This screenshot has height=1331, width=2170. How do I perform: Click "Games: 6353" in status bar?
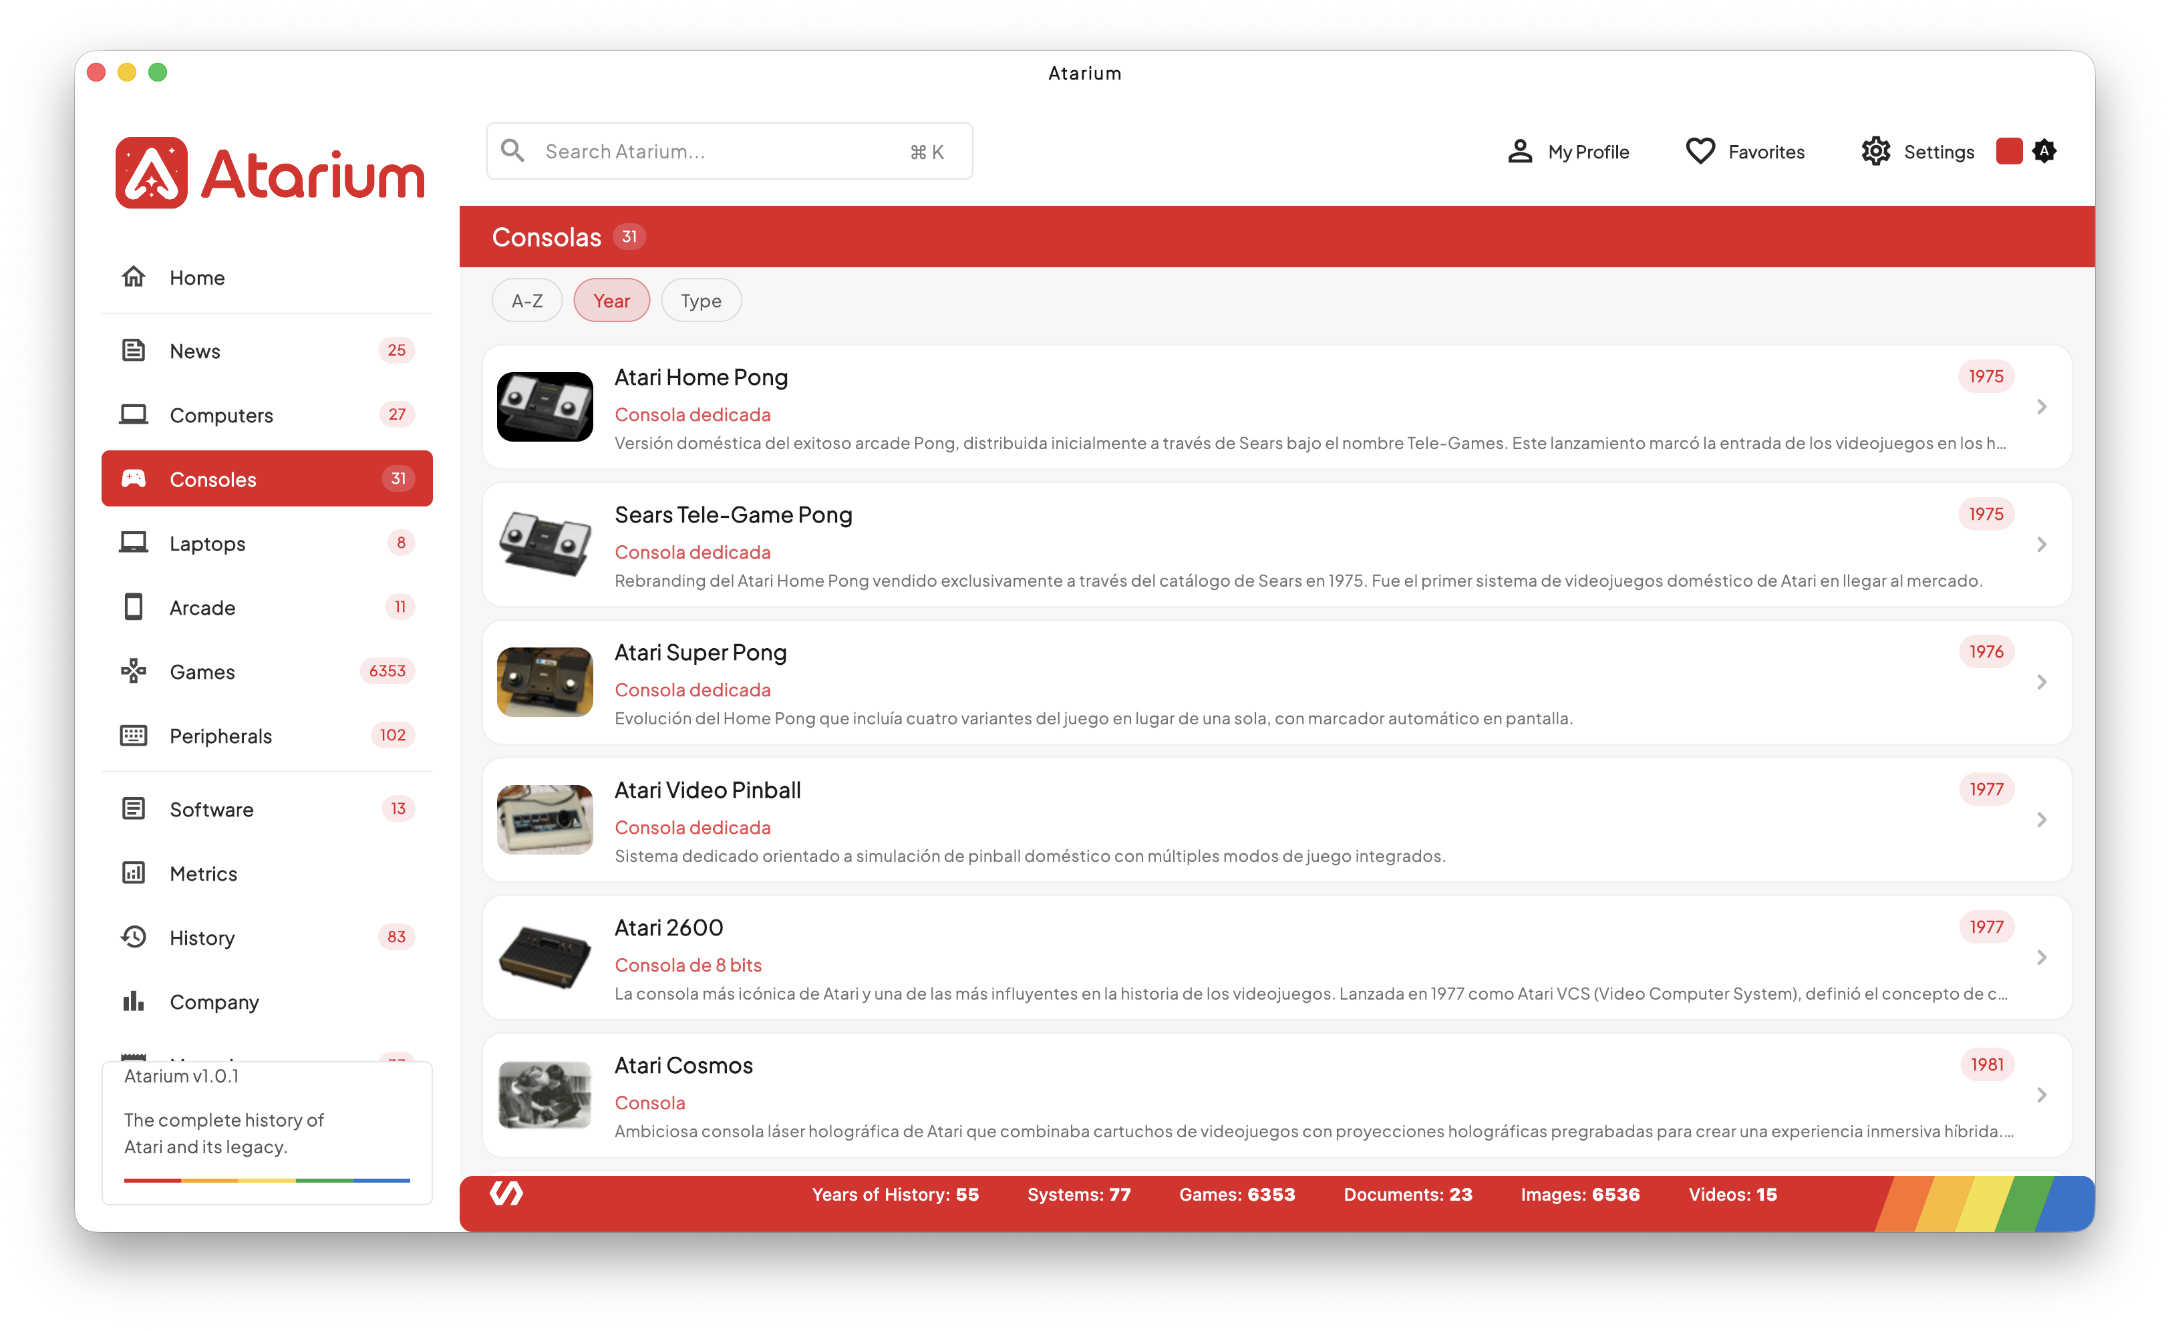(1237, 1195)
